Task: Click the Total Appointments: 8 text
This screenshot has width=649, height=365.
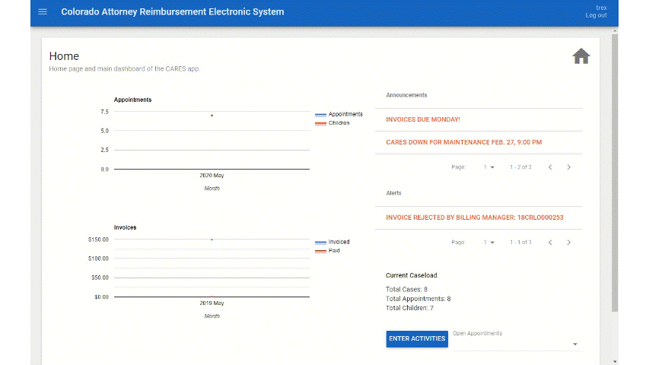Action: [x=418, y=299]
